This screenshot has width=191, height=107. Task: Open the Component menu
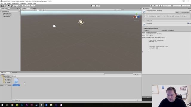coord(23,3)
